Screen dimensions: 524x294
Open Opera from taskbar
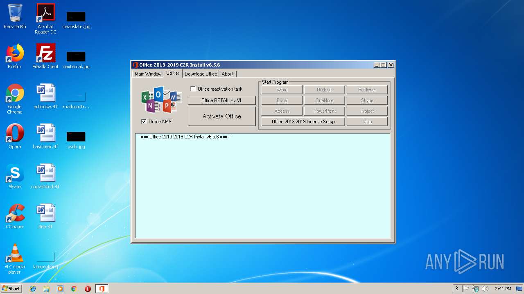pos(88,289)
